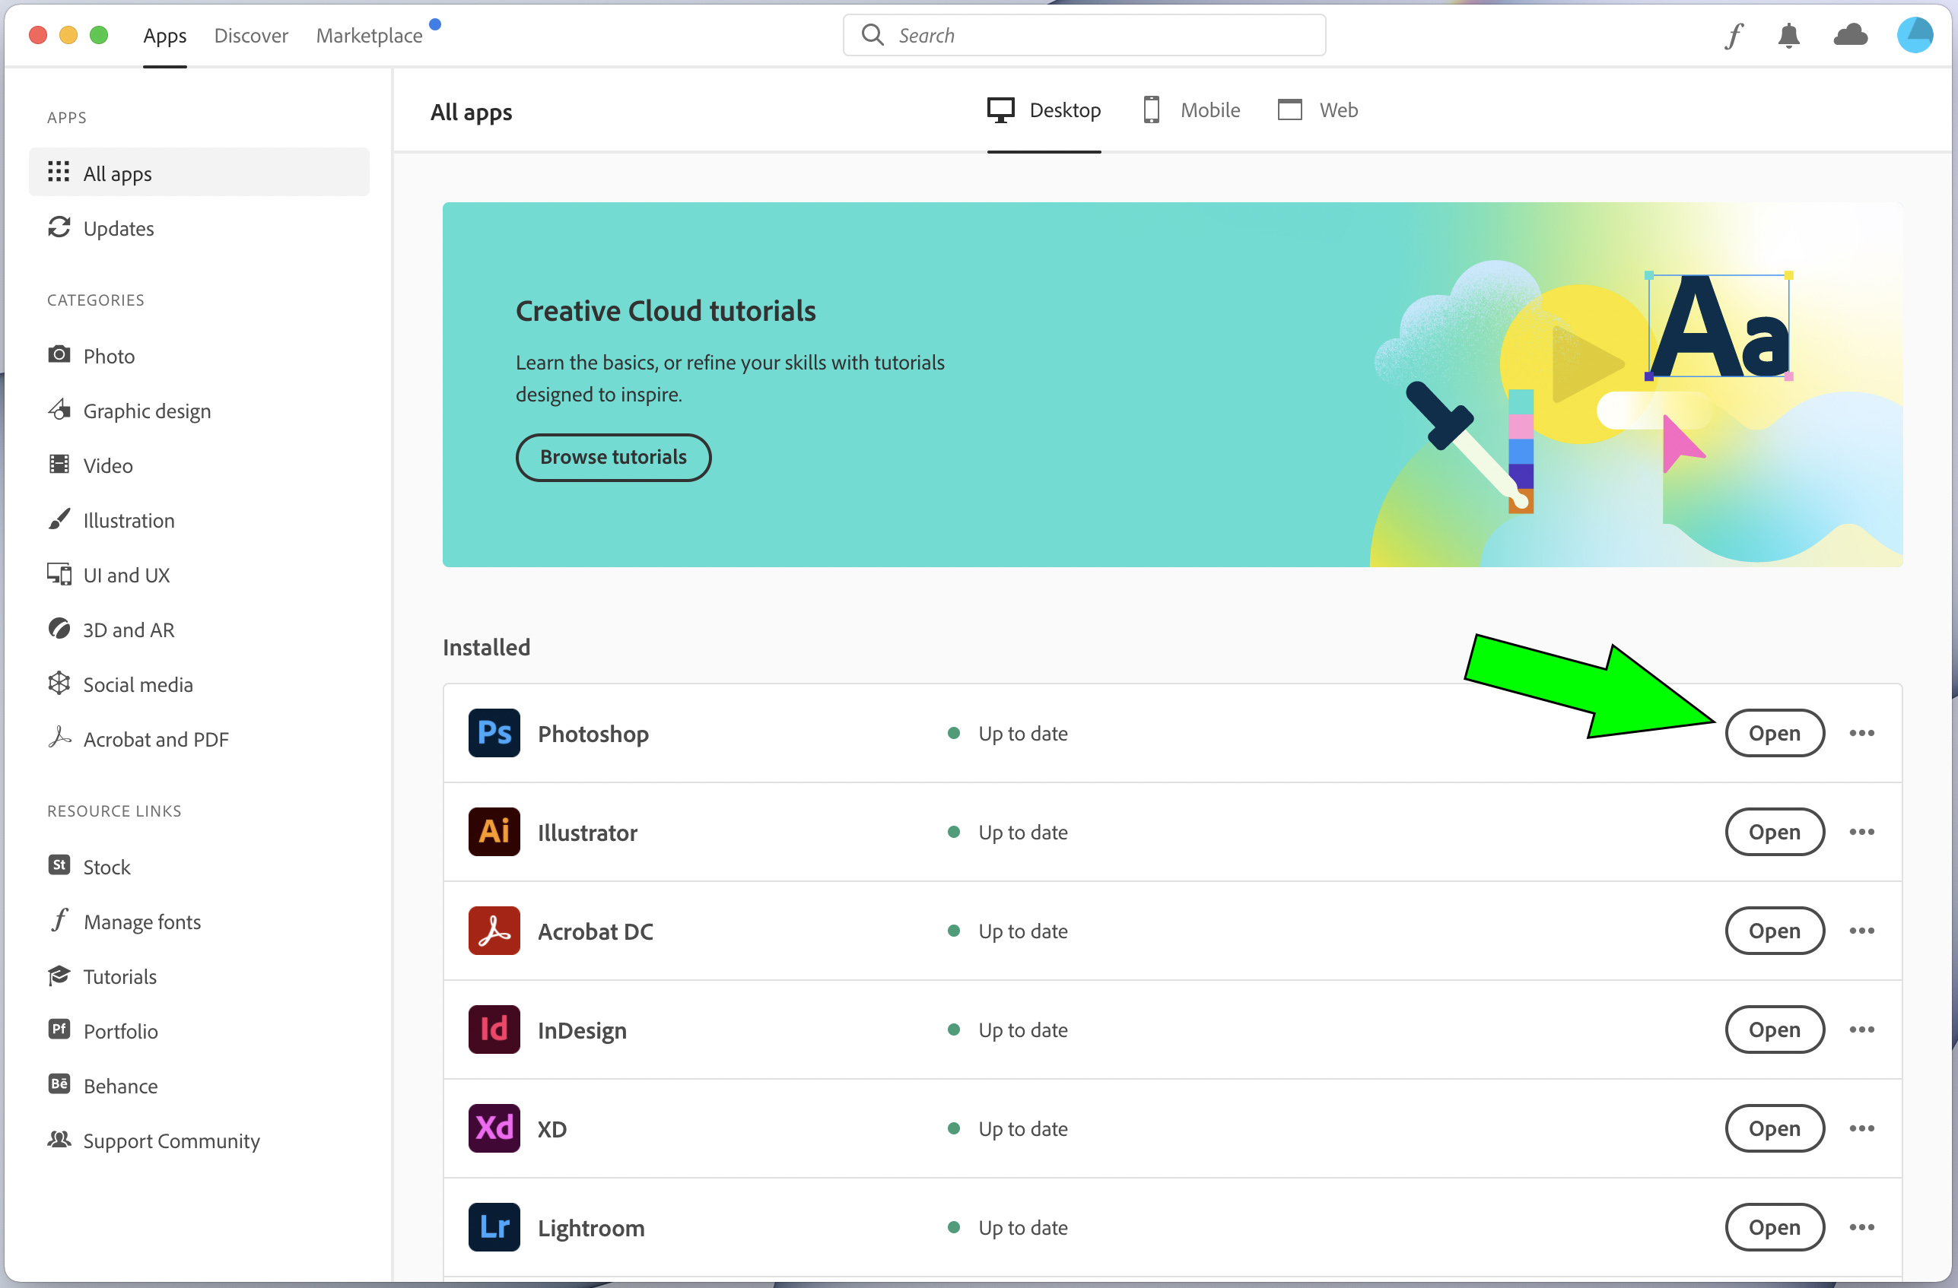Click the Lightroom app name
This screenshot has width=1958, height=1288.
[591, 1227]
